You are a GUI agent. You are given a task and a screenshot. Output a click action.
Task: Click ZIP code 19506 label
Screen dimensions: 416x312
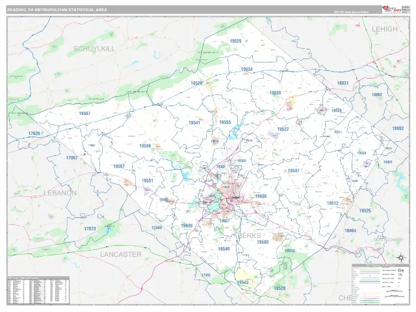tap(145, 146)
